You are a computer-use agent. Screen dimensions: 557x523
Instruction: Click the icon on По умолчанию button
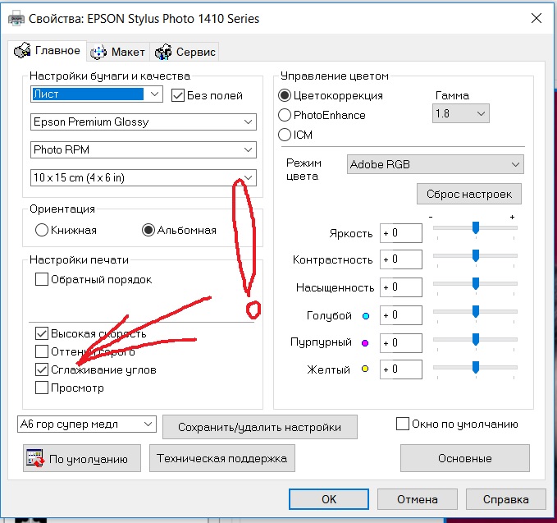pyautogui.click(x=35, y=458)
